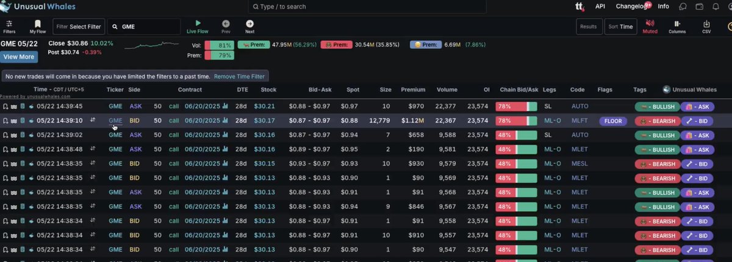
Task: Open the wallet icon in header
Action: tap(699, 7)
